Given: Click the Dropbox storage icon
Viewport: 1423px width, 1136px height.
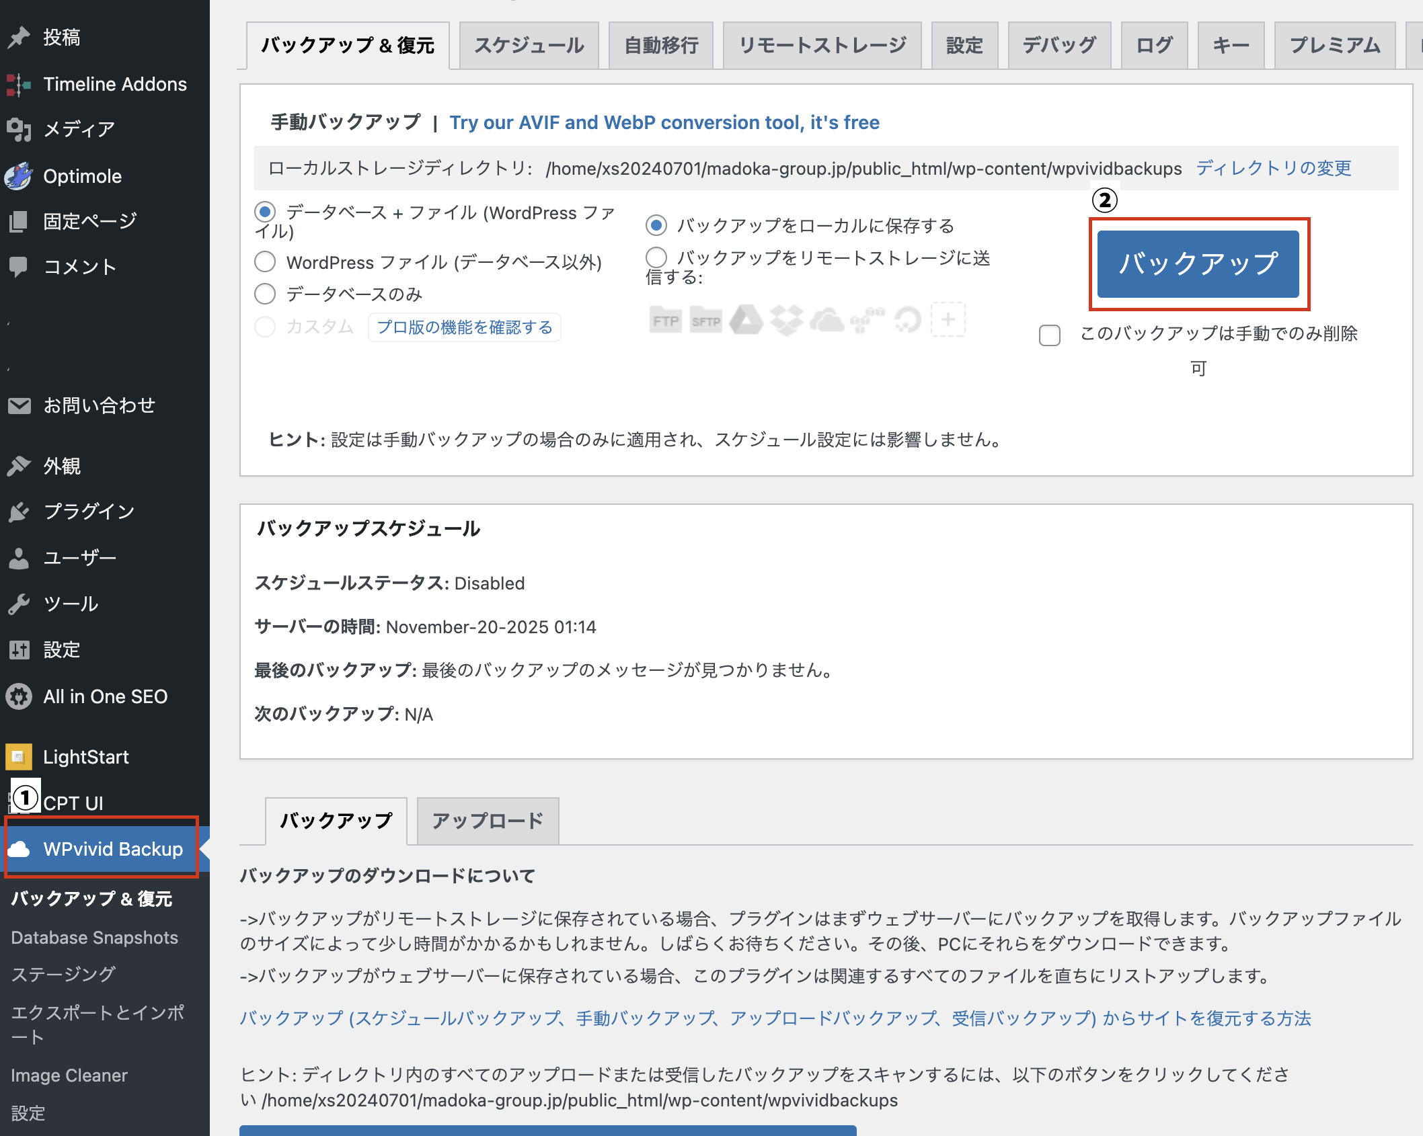Looking at the screenshot, I should (787, 321).
